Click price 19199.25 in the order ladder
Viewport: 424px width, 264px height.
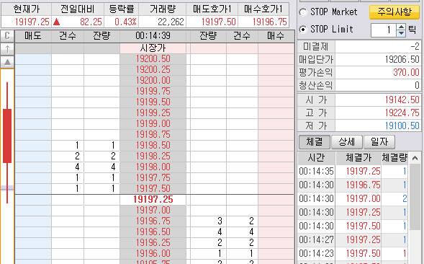click(153, 113)
